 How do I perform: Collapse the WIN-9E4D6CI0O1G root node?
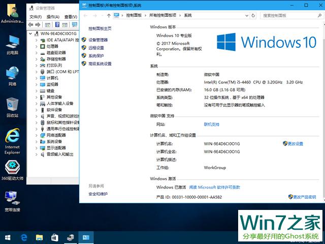click(x=30, y=34)
